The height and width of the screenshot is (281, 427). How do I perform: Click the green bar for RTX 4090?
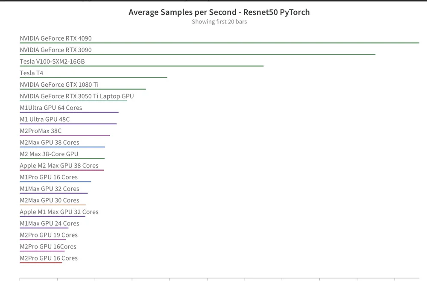tap(219, 43)
